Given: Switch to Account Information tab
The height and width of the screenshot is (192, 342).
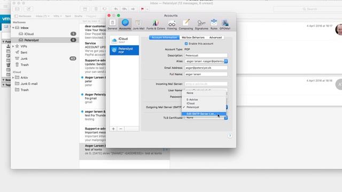Looking at the screenshot, I should click(x=164, y=37).
